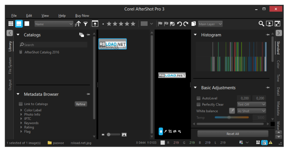The image size is (288, 150).
Task: Pin the Basic Adjustments panel
Action: coord(268,88)
